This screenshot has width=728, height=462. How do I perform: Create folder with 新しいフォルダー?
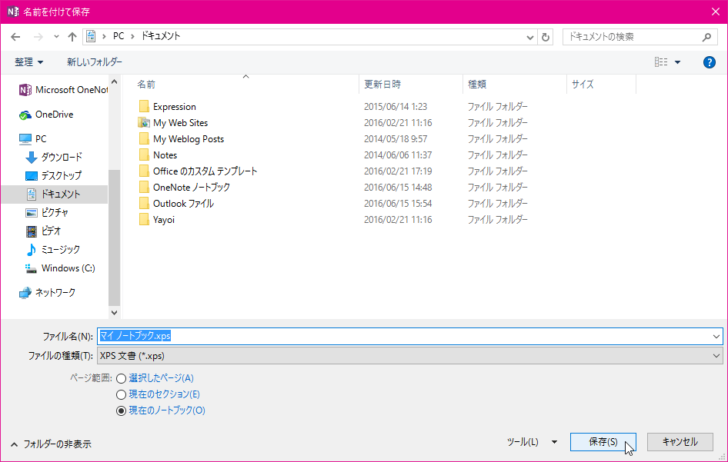(95, 62)
